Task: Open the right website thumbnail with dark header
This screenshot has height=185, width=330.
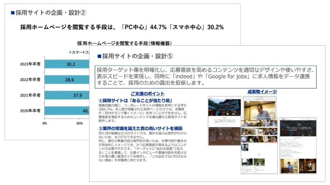Action: pyautogui.click(x=298, y=146)
